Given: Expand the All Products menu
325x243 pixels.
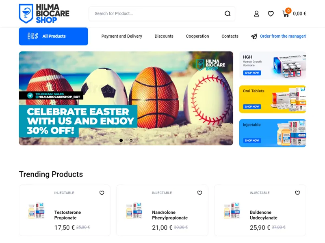Looking at the screenshot, I should pyautogui.click(x=54, y=36).
